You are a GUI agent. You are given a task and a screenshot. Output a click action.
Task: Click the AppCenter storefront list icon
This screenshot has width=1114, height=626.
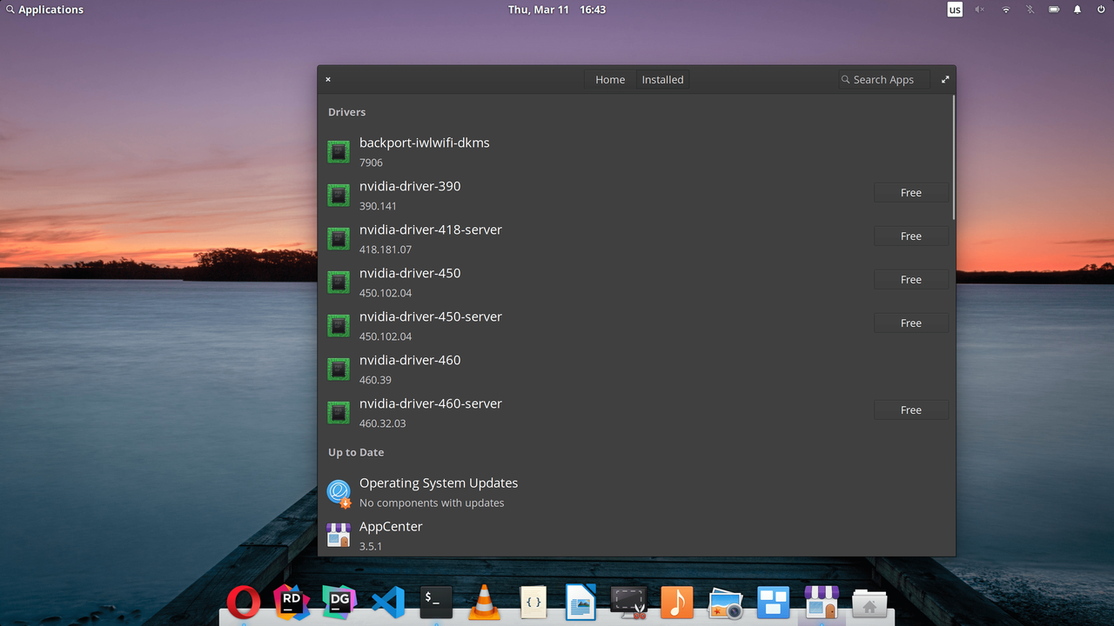(x=339, y=535)
